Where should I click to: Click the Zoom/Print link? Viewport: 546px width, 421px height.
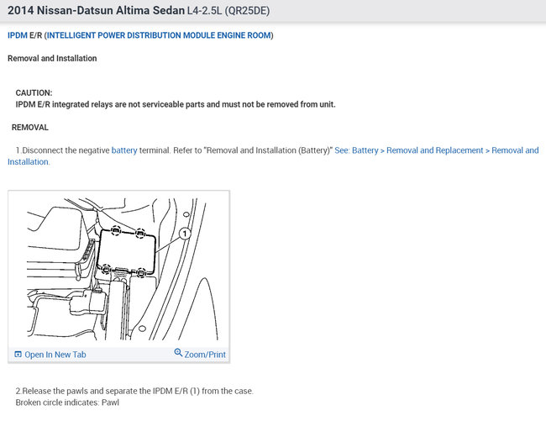point(205,355)
